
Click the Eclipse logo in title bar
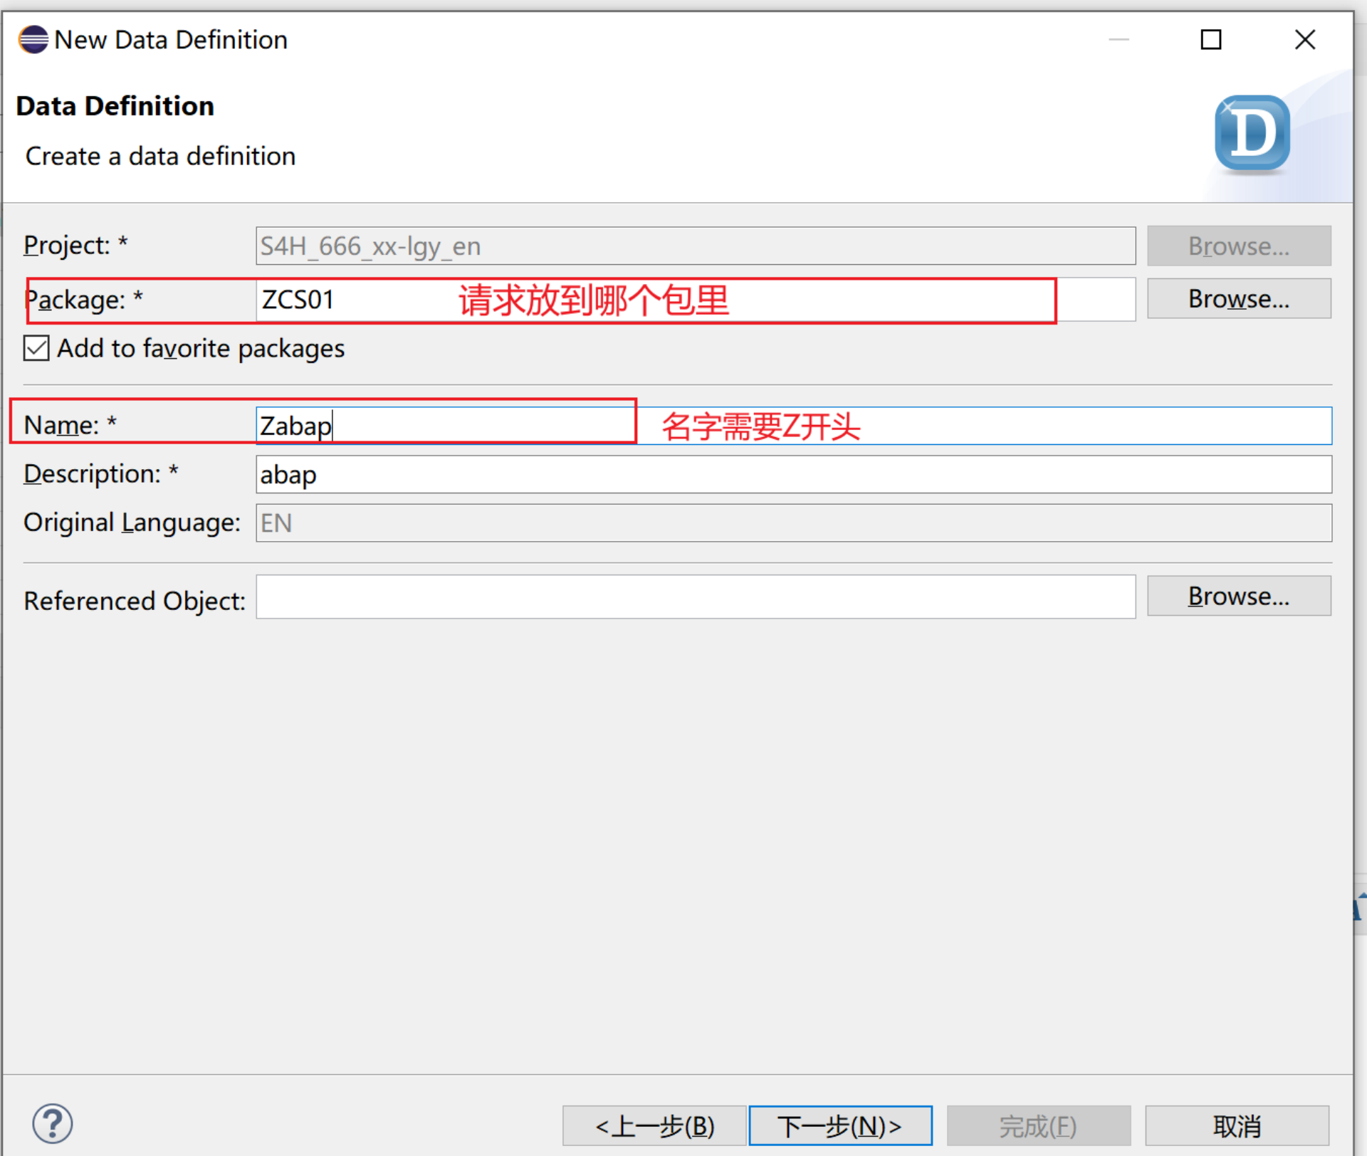pyautogui.click(x=33, y=40)
